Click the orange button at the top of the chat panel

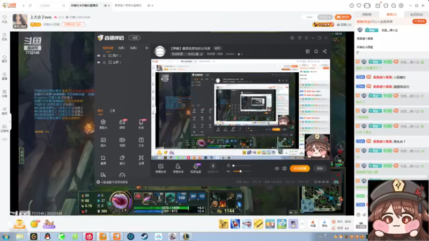(419, 21)
